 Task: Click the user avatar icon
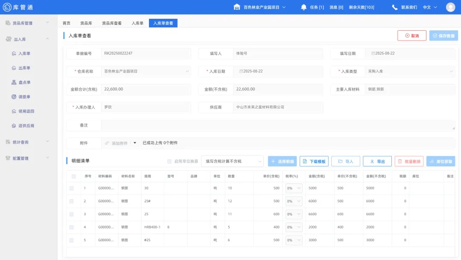[450, 7]
